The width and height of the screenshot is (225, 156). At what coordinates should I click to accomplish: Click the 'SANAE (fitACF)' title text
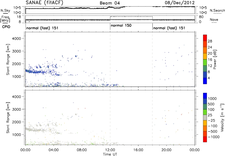44,3
